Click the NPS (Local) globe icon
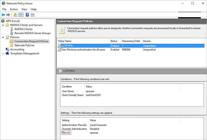Viewport: 207px width, 140px height. click(3, 21)
